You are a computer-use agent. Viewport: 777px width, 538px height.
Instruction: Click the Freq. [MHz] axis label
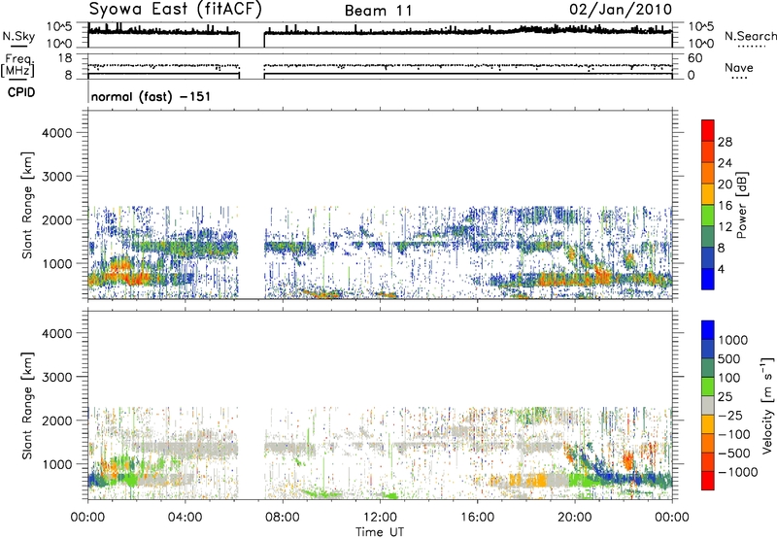coord(18,65)
